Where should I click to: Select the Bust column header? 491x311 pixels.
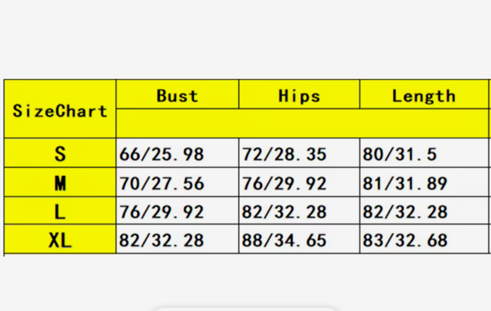(177, 96)
